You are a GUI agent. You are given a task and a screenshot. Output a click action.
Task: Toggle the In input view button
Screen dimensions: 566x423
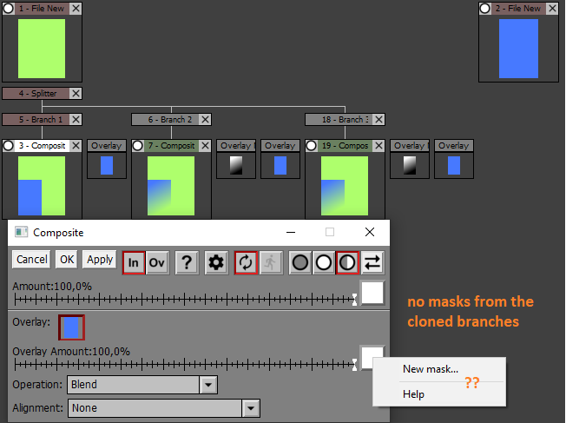pyautogui.click(x=134, y=261)
